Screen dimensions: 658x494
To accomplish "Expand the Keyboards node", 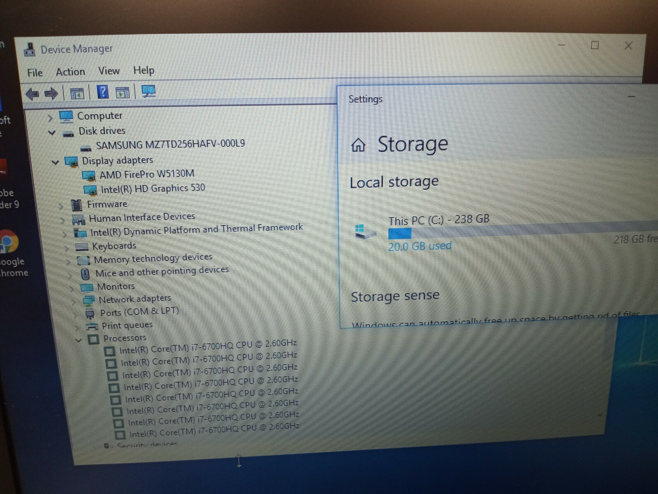I will click(66, 248).
